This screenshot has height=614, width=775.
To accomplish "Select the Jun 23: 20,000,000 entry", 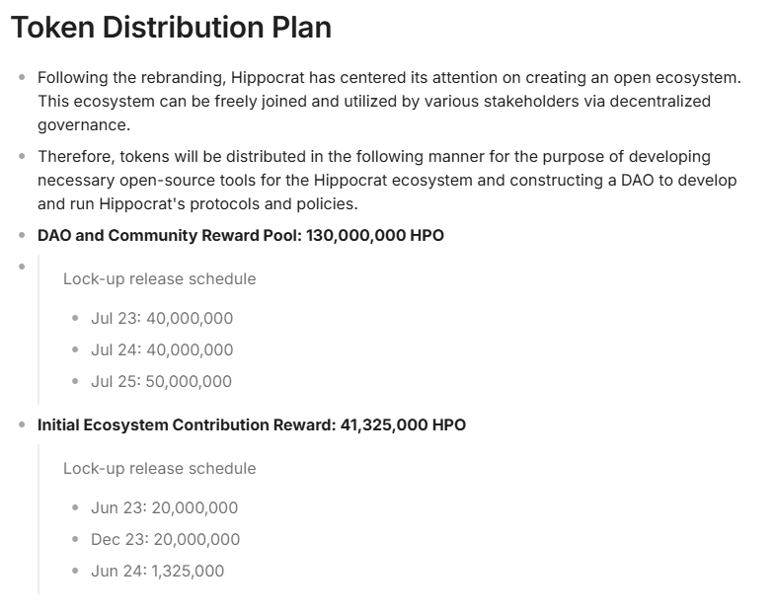I will 165,508.
